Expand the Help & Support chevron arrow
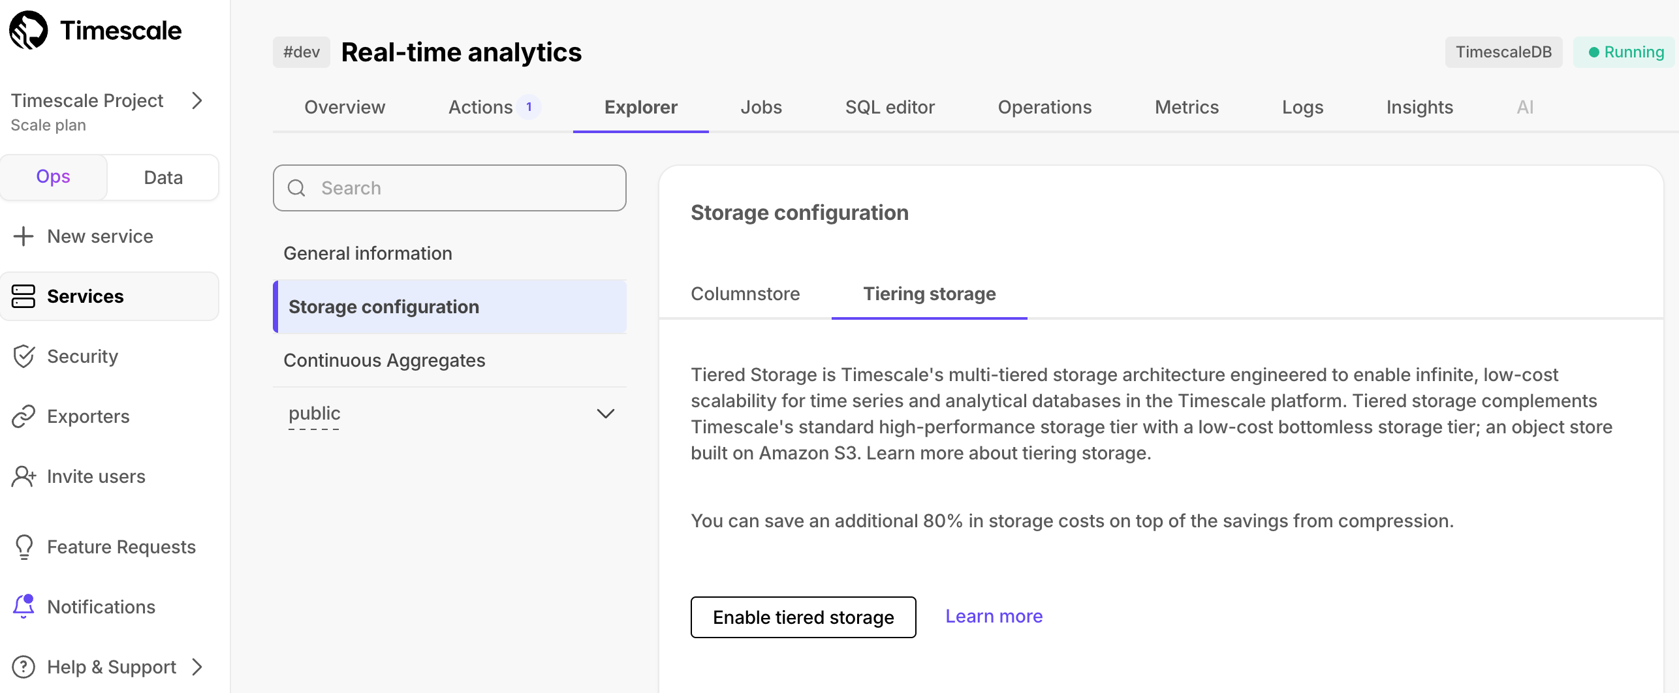 [197, 667]
